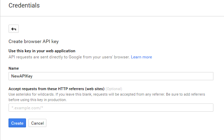Cancel the API key creation
This screenshot has width=224, height=140.
[38, 123]
